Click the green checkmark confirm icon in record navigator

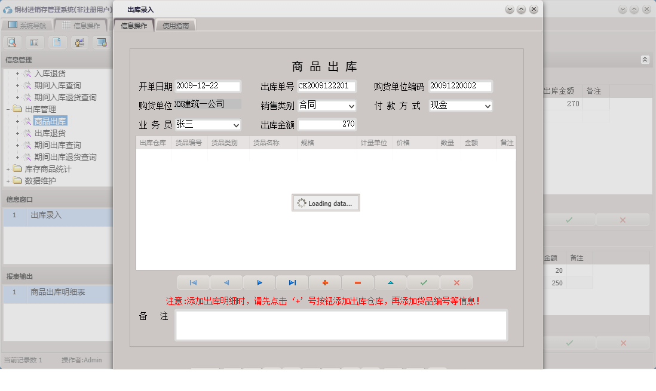pyautogui.click(x=424, y=282)
